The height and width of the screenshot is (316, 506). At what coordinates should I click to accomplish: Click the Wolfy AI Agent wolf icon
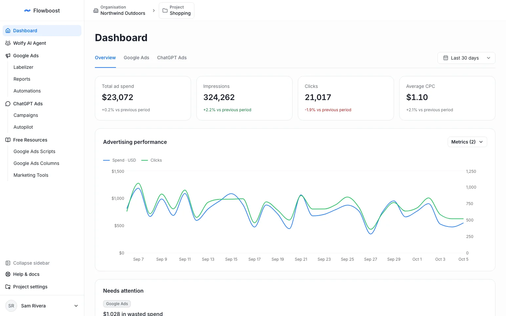8,43
